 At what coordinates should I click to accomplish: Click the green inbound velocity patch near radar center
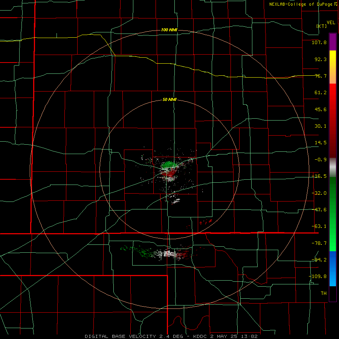coord(168,165)
